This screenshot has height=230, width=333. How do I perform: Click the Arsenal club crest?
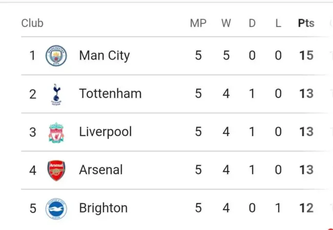[56, 170]
